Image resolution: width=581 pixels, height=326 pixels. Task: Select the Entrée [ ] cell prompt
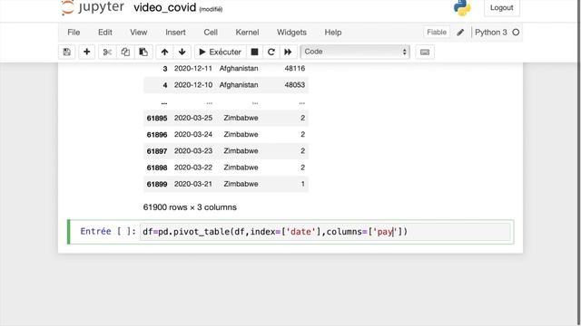coord(108,232)
